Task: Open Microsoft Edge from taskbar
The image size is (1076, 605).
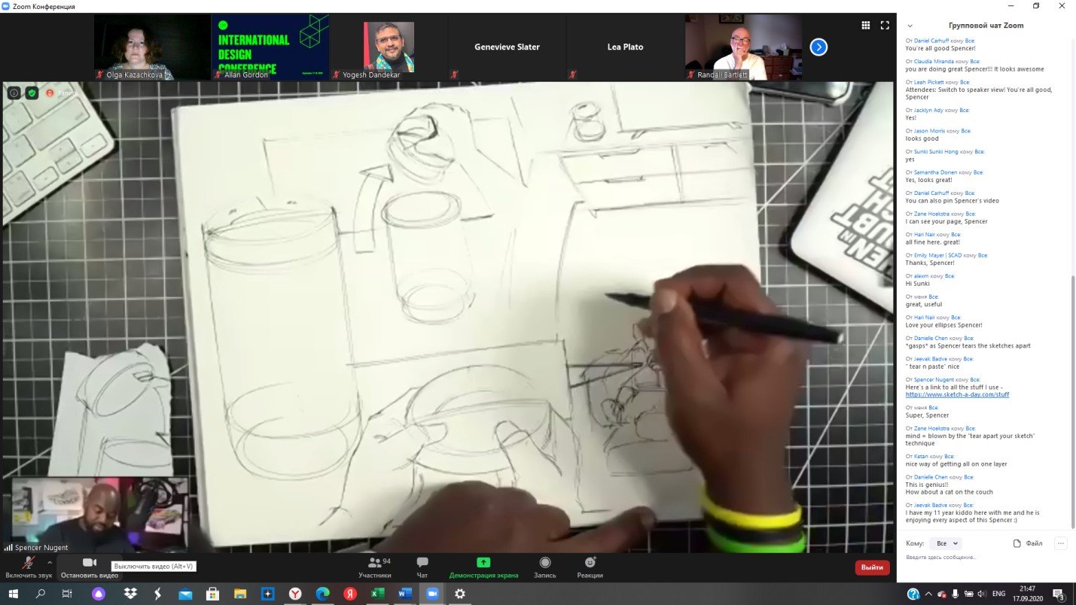Action: coord(322,594)
